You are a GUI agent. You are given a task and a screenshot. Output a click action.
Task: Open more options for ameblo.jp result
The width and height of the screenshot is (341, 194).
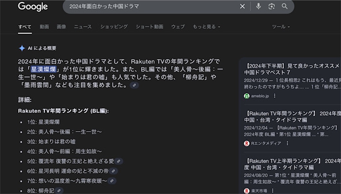275,96
